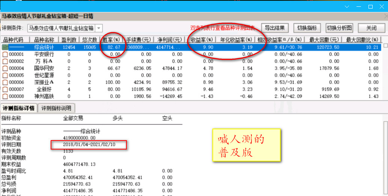
Task: Sort by the 最大回撤比(%) column header
Action: point(361,40)
